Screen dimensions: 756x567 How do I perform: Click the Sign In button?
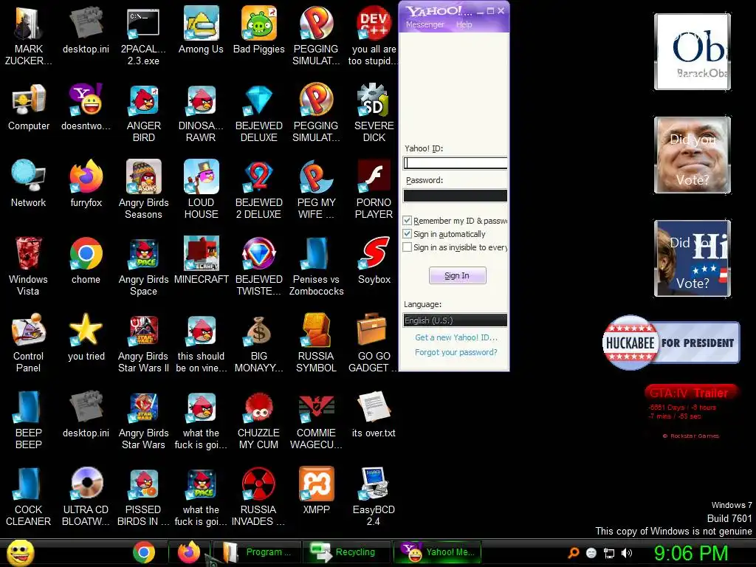pos(457,275)
